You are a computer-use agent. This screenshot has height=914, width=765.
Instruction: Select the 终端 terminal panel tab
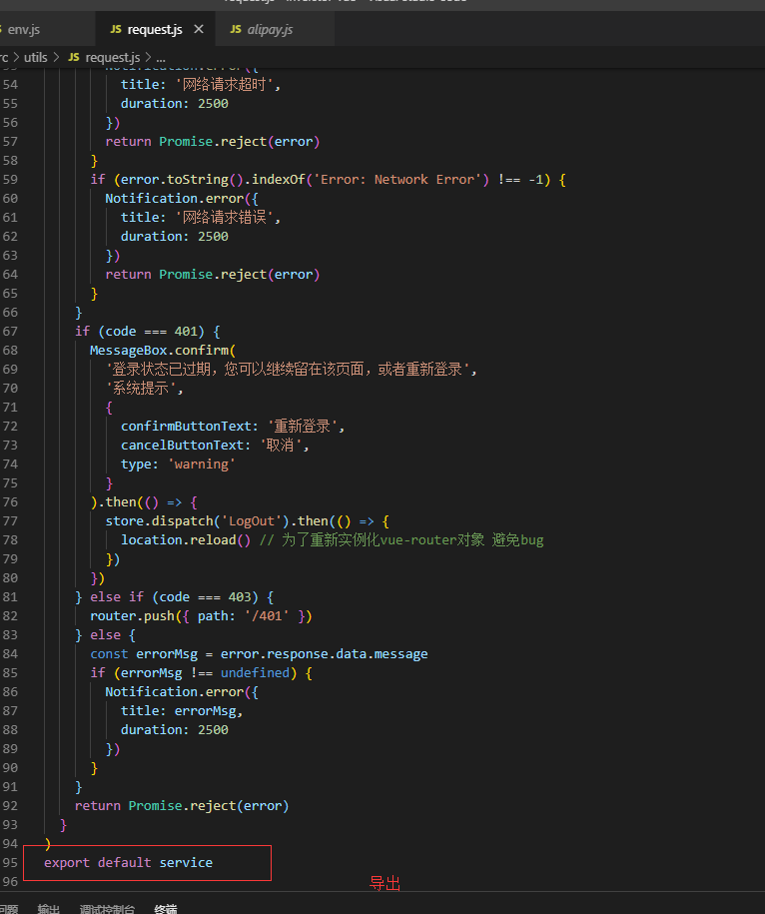click(166, 909)
